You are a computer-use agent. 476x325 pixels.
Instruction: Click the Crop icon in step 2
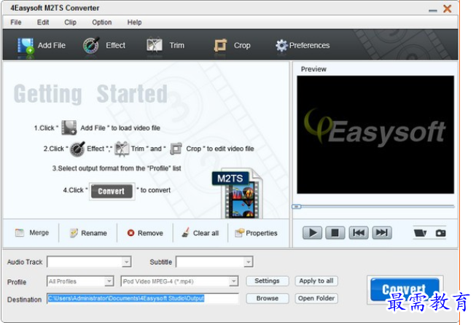pos(176,149)
